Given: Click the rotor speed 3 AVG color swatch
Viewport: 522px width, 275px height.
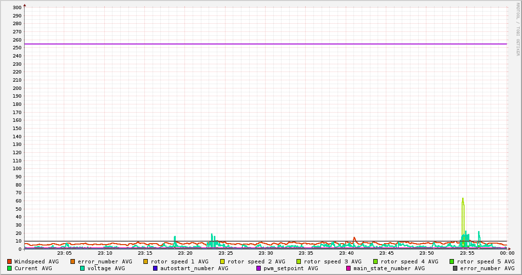Looking at the screenshot, I should tap(299, 261).
